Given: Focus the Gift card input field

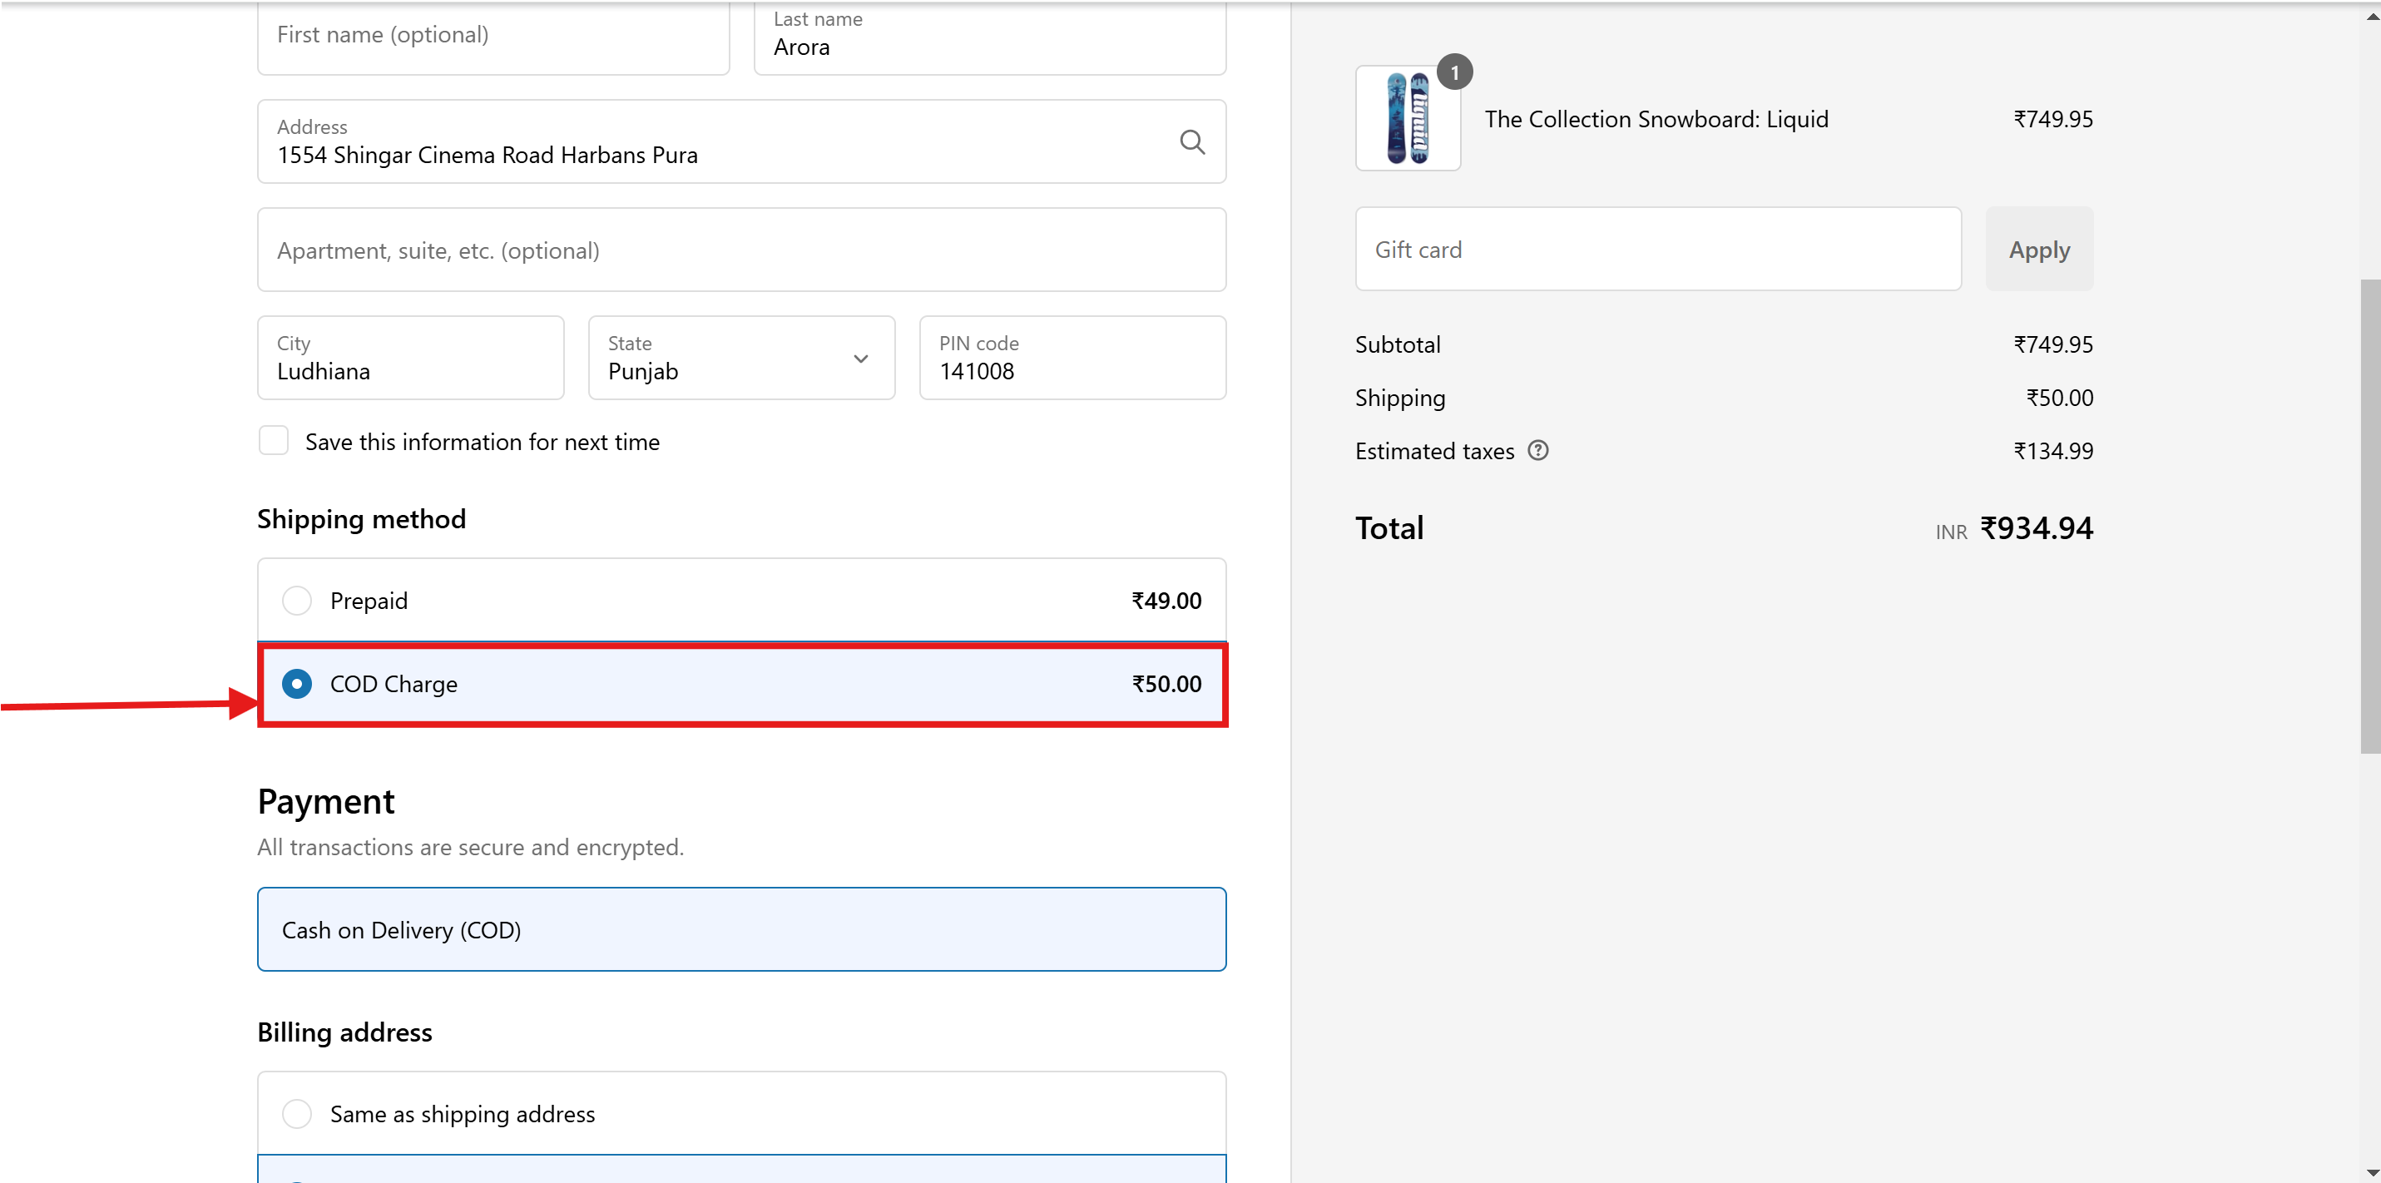Looking at the screenshot, I should point(1657,250).
